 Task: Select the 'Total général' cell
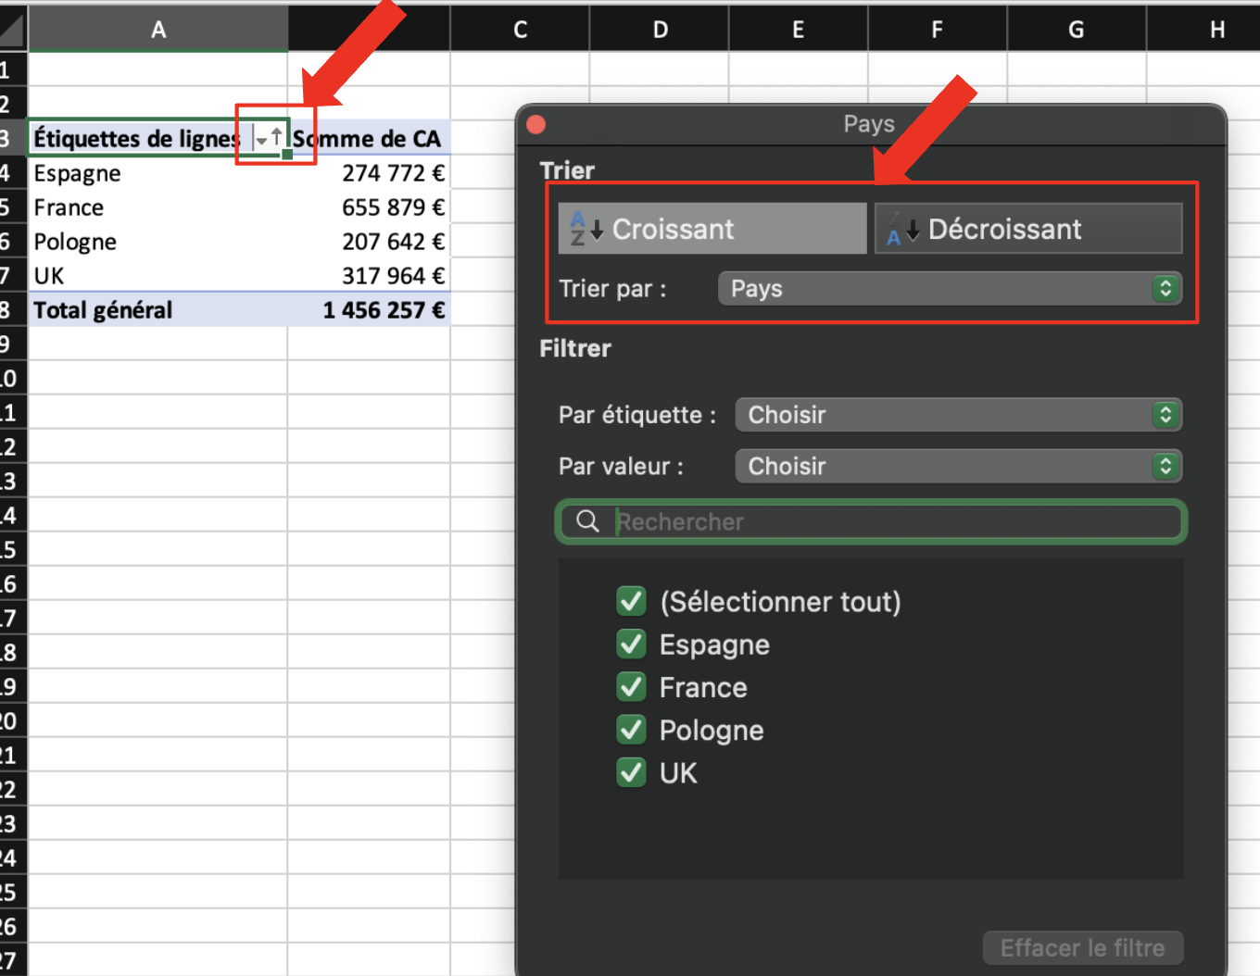158,310
